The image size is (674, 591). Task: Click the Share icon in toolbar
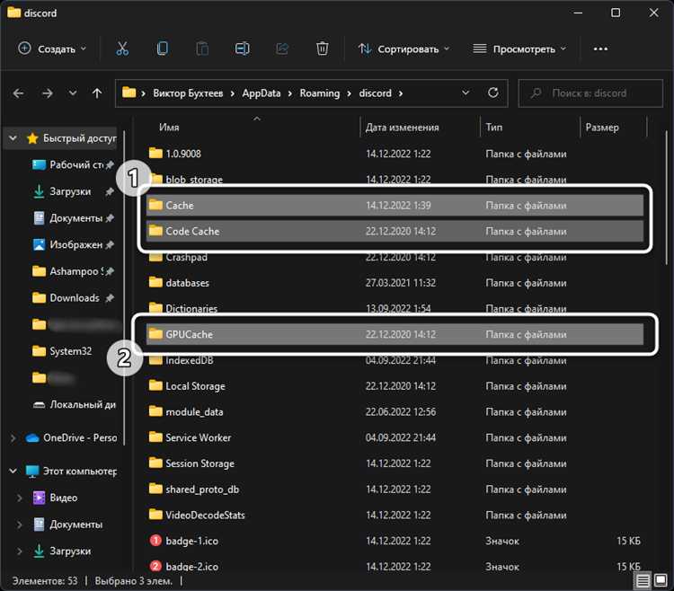(x=282, y=49)
